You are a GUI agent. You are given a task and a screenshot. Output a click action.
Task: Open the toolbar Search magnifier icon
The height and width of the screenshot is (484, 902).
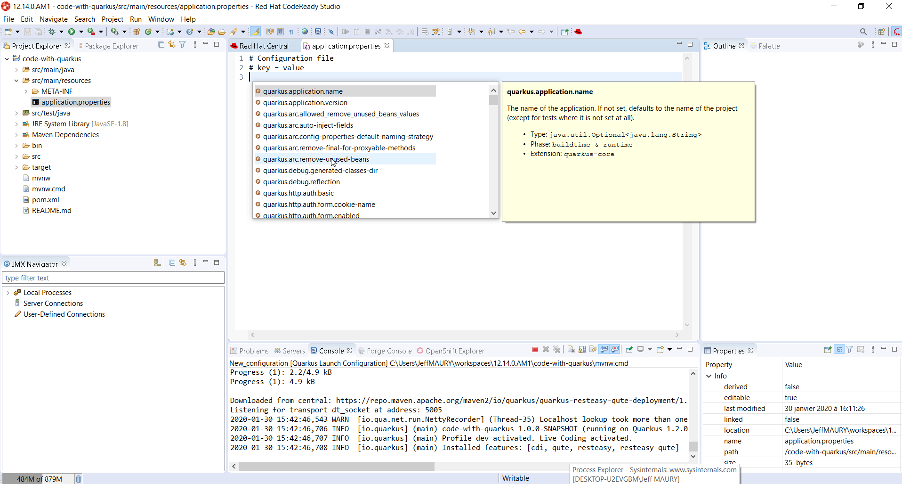coord(863,32)
